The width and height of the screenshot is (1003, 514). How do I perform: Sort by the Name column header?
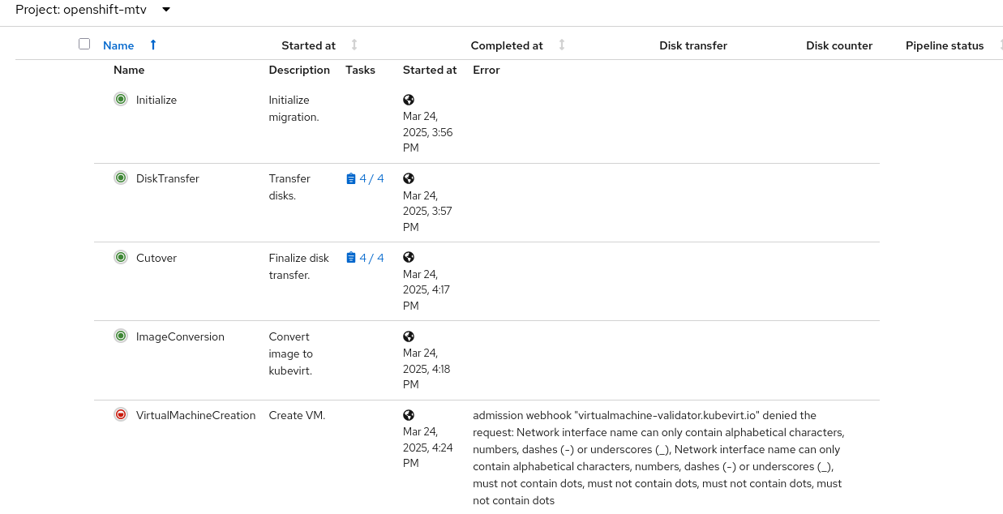point(118,45)
